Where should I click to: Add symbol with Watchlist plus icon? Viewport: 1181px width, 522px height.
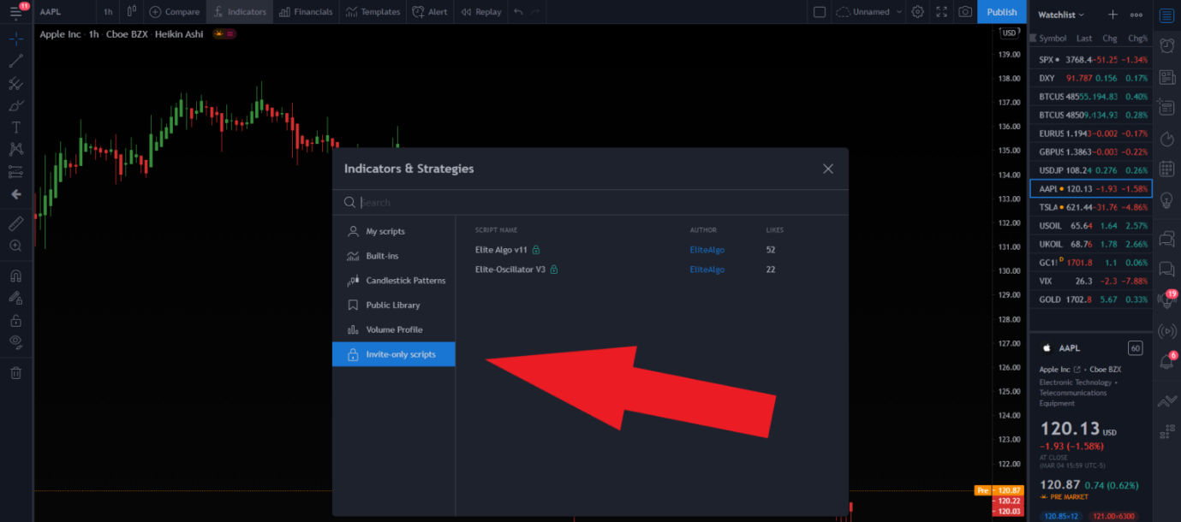pos(1112,15)
